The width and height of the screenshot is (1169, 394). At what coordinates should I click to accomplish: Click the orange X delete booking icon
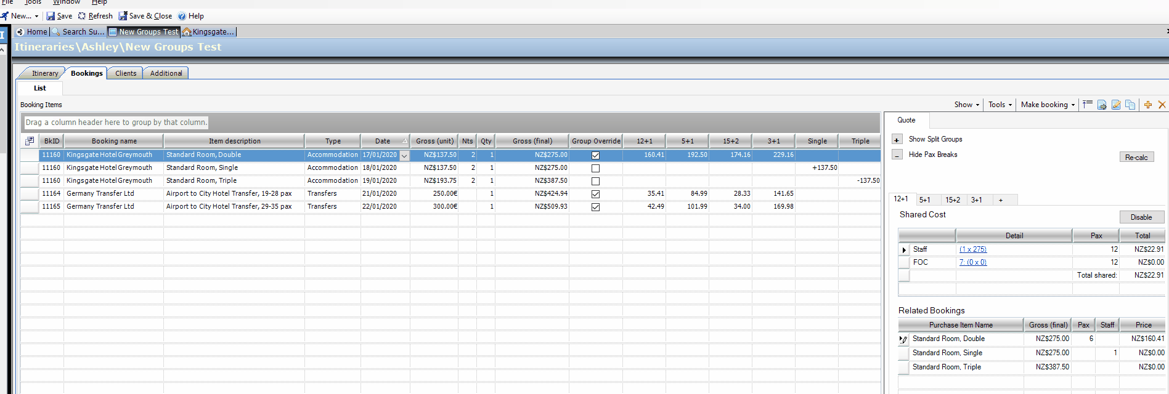[x=1162, y=105]
